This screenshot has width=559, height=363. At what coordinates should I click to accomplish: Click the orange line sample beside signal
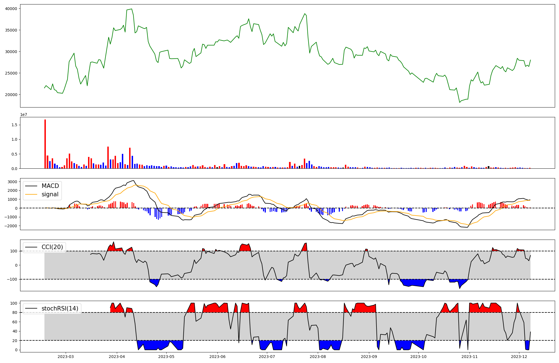point(31,194)
